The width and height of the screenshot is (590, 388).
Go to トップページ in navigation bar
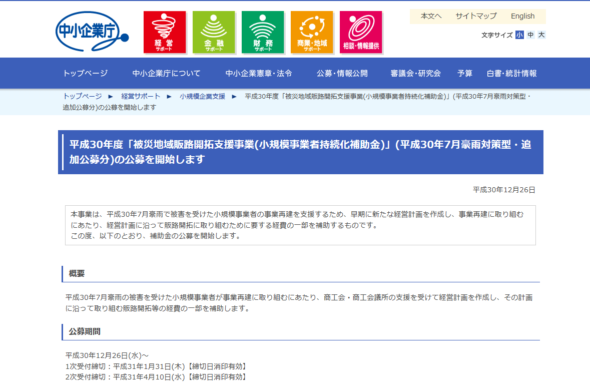coord(85,74)
